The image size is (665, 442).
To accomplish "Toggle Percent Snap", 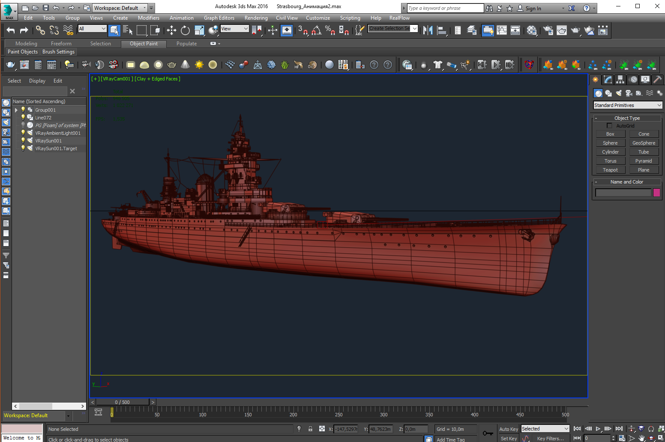I will click(330, 30).
